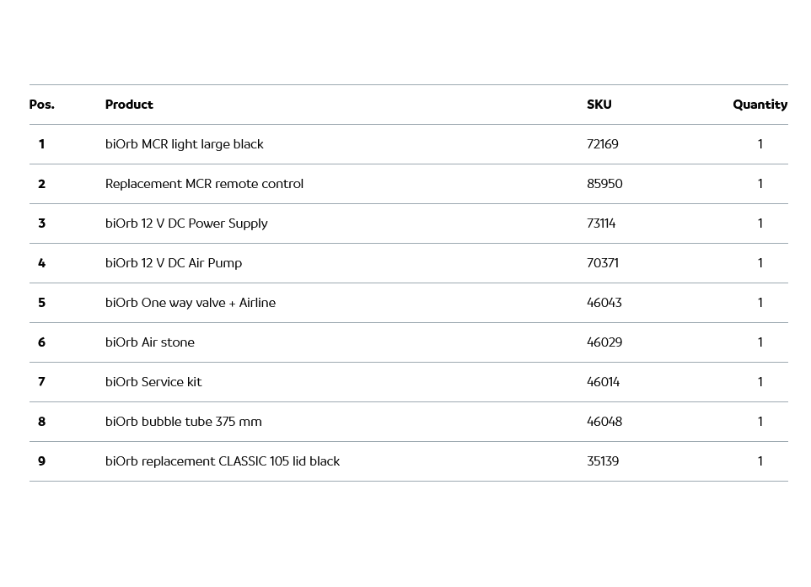Click SKU number 35139
The height and width of the screenshot is (587, 811).
coord(602,461)
